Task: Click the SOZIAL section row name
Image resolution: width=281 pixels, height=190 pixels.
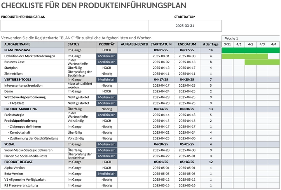Action: (32, 144)
